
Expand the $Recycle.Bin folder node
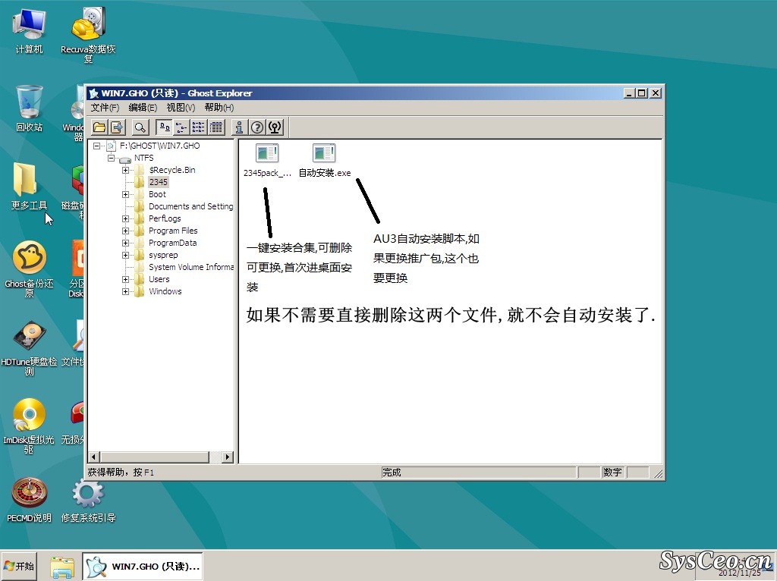[x=125, y=170]
